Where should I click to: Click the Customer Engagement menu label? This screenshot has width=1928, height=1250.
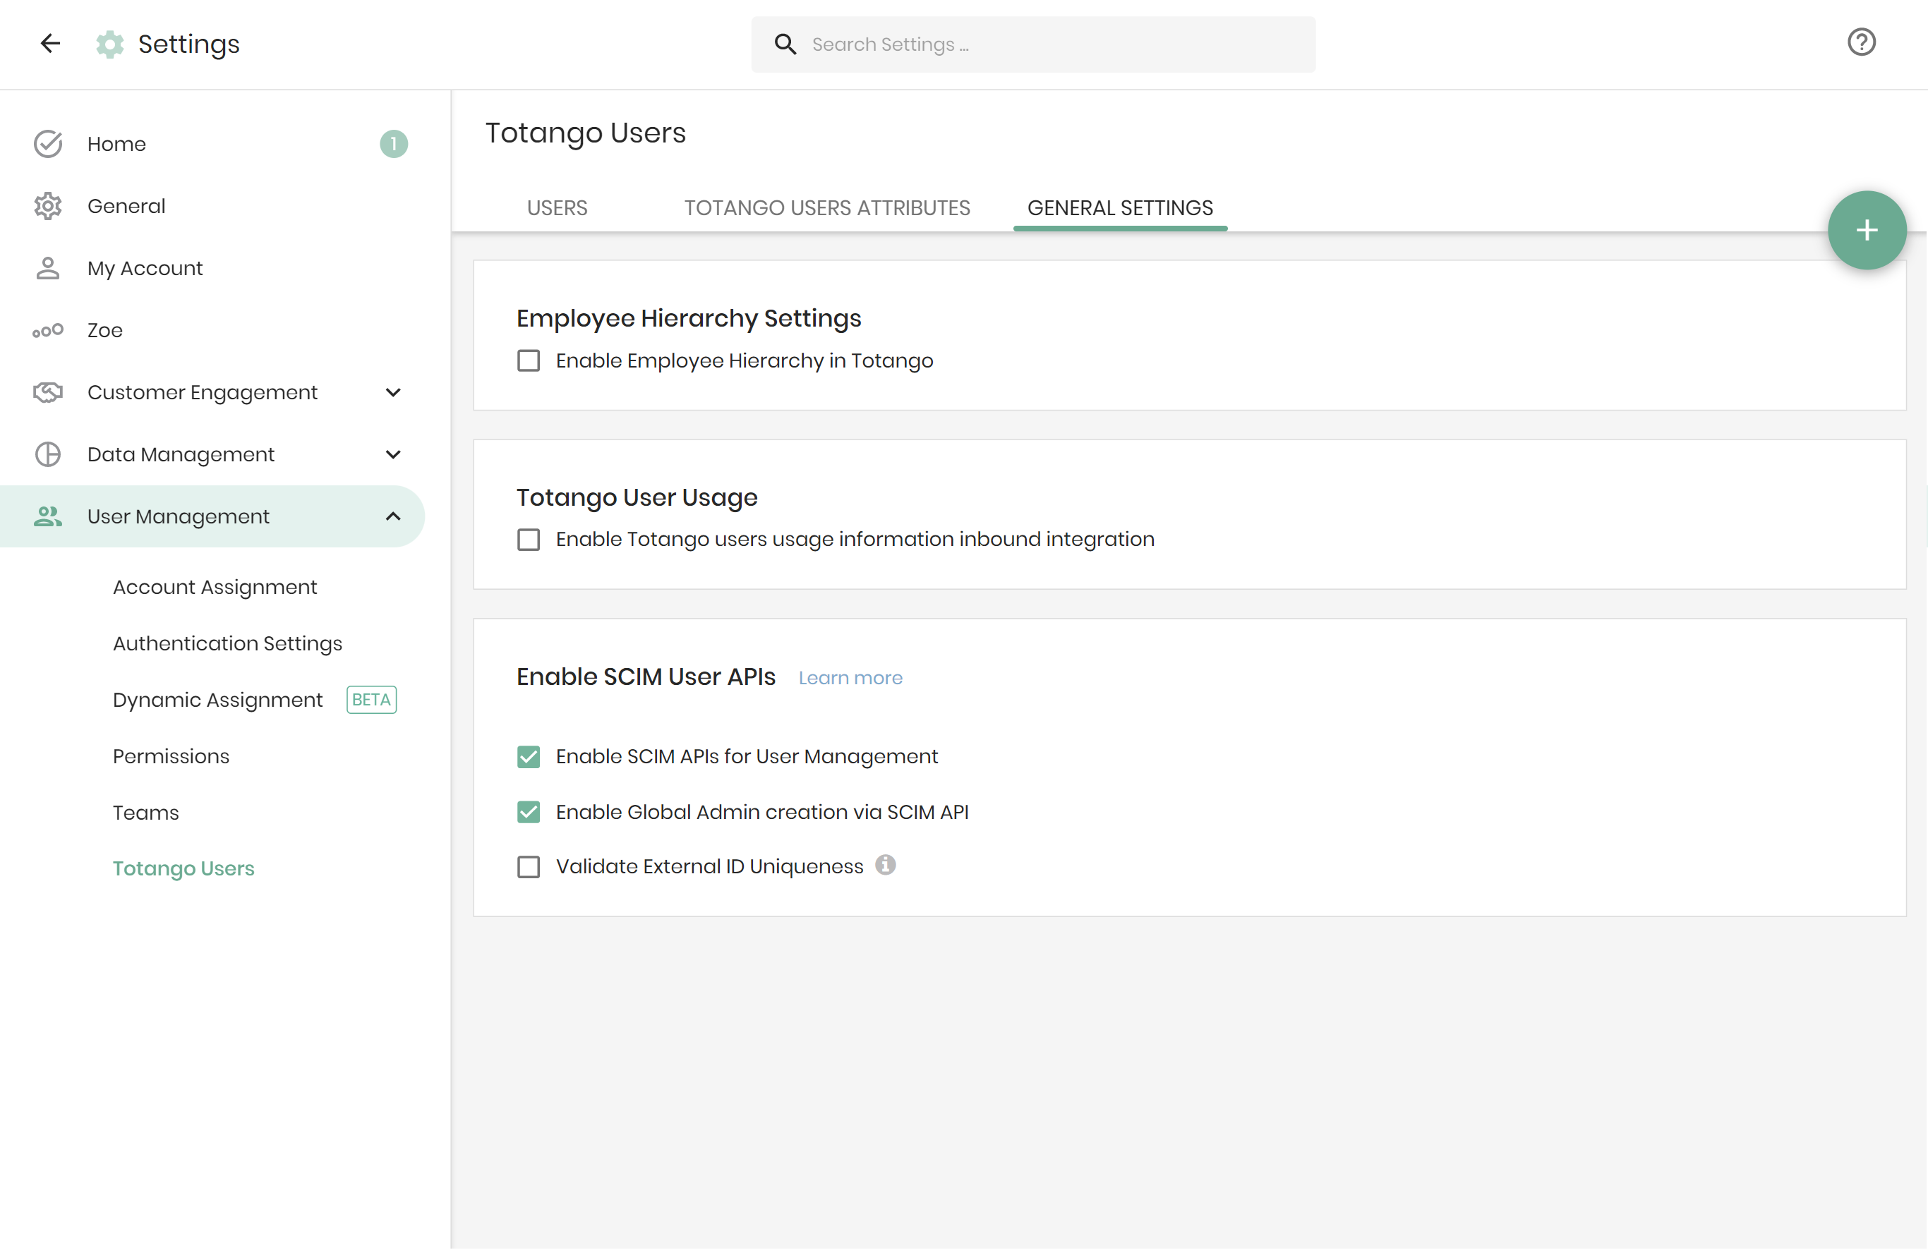203,393
